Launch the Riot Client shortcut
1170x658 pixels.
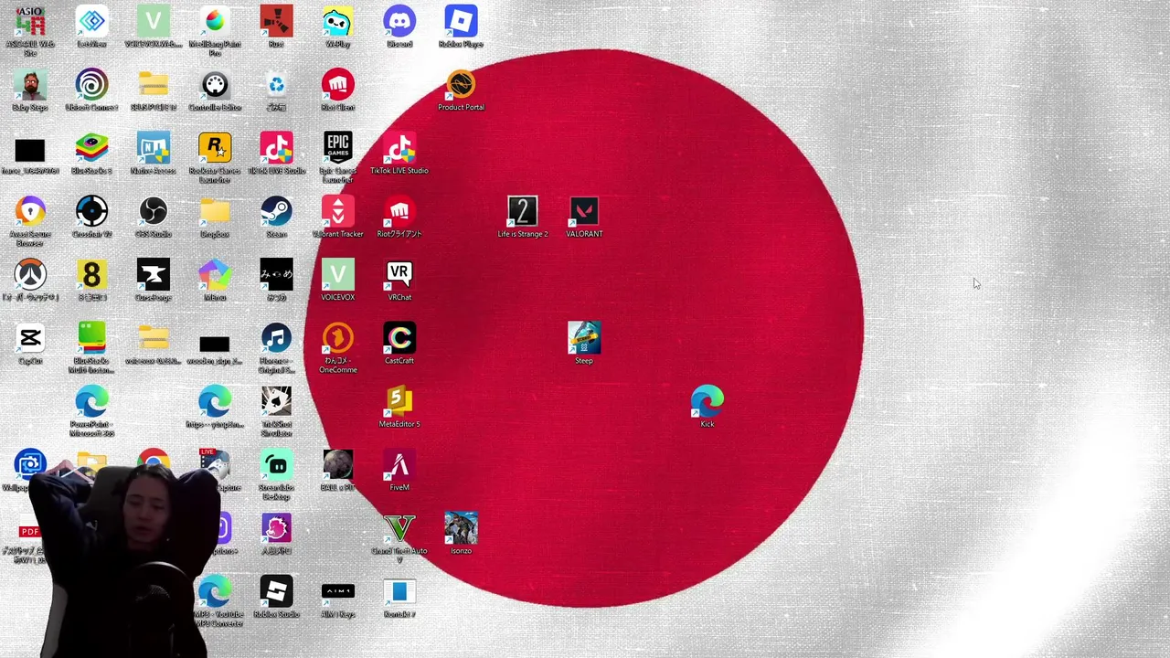(x=338, y=85)
